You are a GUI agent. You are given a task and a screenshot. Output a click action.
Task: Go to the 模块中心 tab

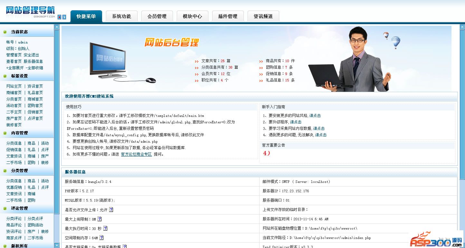[192, 16]
